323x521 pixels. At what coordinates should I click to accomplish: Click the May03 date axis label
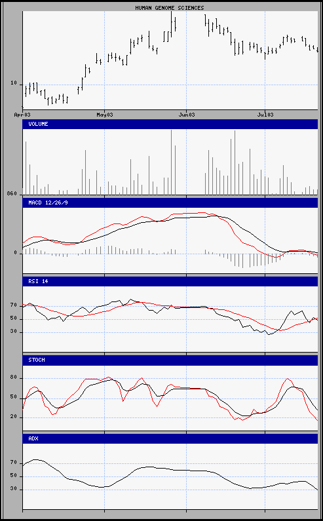coord(105,115)
